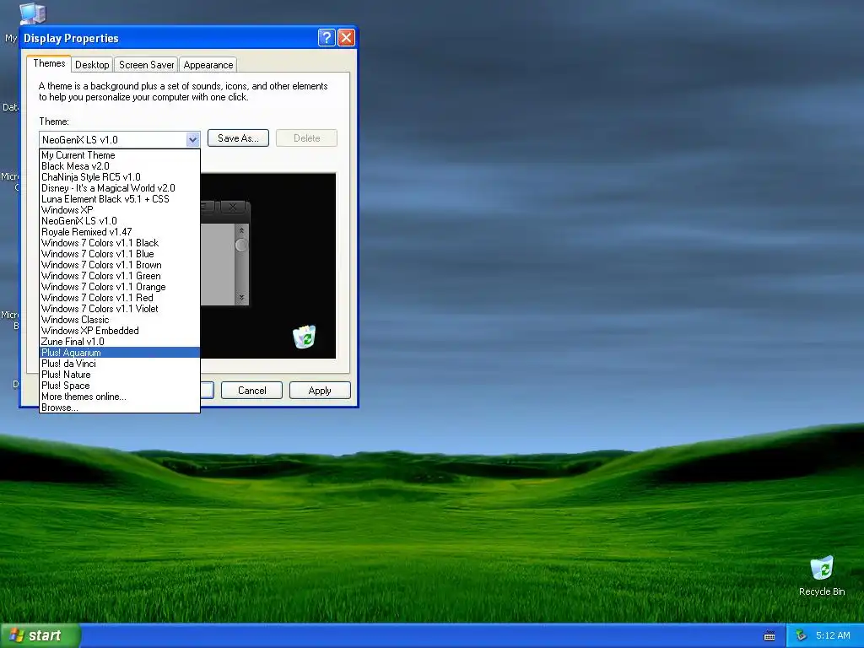
Task: Collapse the Theme dropdown arrow
Action: tap(192, 139)
